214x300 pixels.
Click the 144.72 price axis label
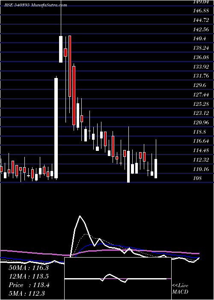[x=201, y=20]
